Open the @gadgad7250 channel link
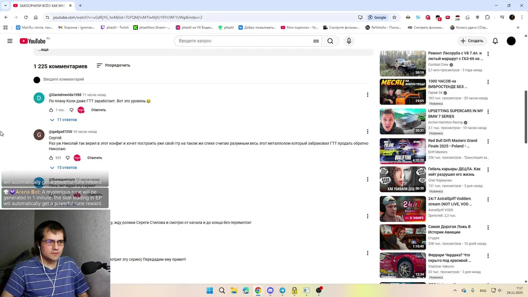 60,132
